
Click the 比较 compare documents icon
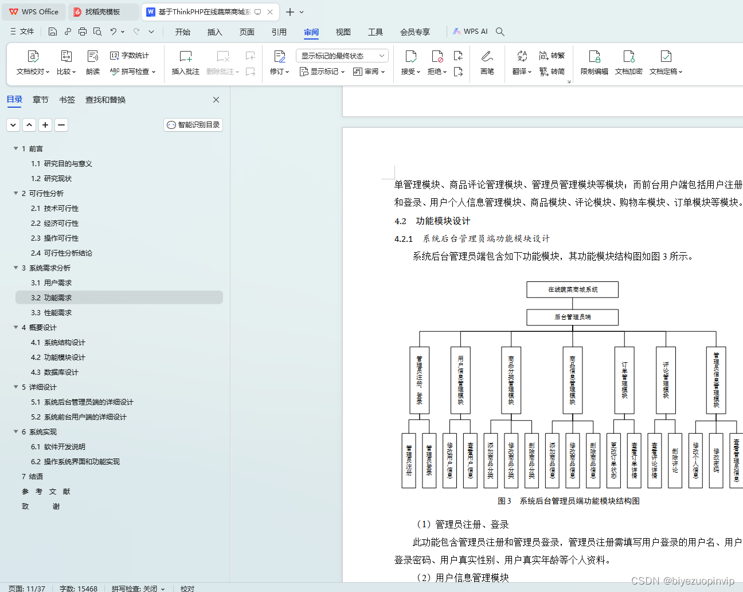pyautogui.click(x=66, y=56)
